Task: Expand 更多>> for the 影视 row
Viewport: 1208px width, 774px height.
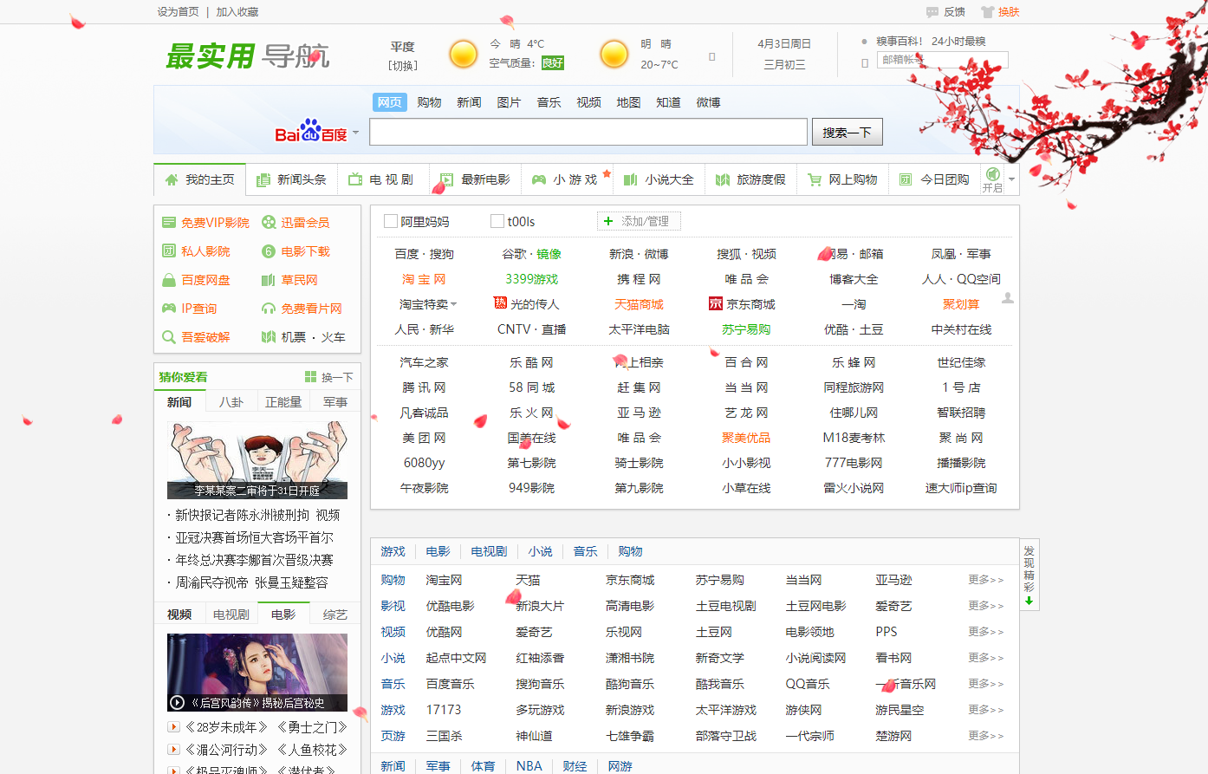Action: pyautogui.click(x=986, y=606)
